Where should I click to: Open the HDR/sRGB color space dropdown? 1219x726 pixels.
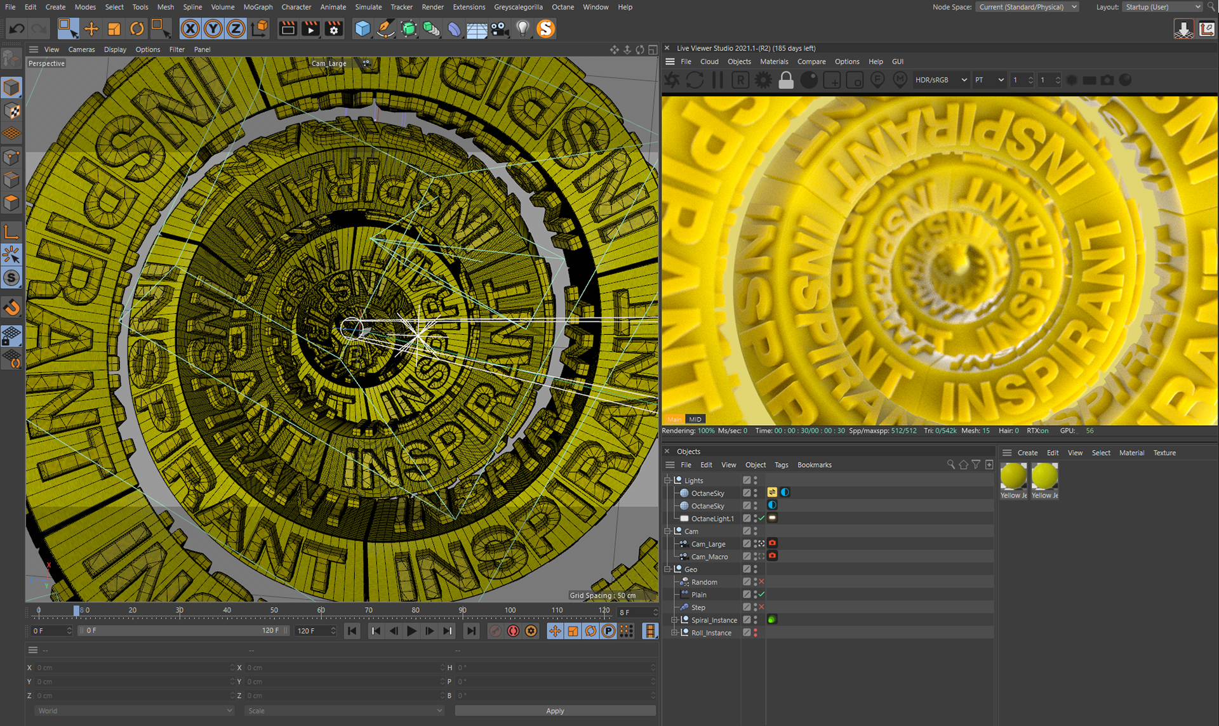tap(940, 80)
